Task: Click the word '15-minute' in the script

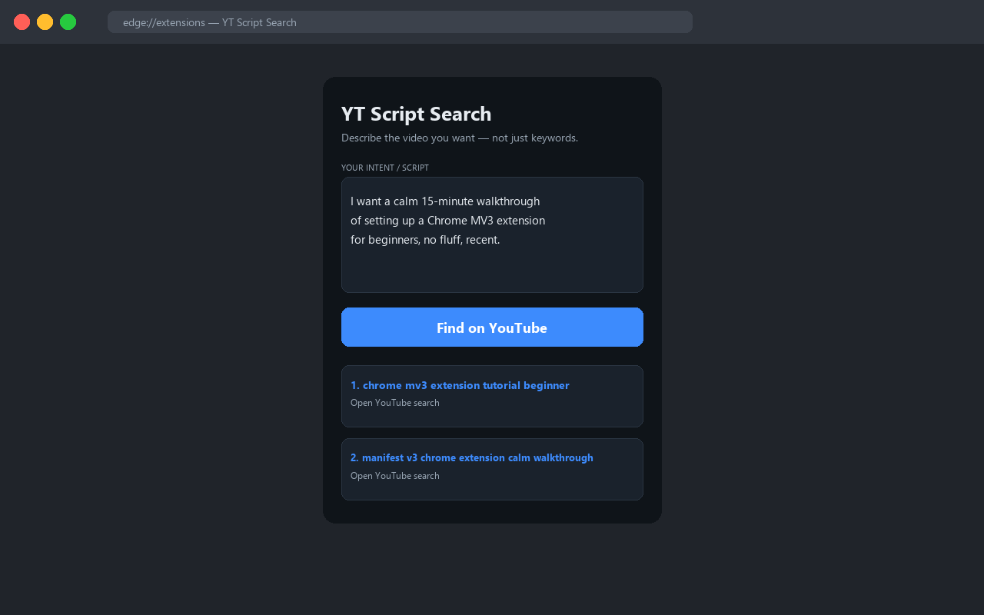Action: pos(447,201)
